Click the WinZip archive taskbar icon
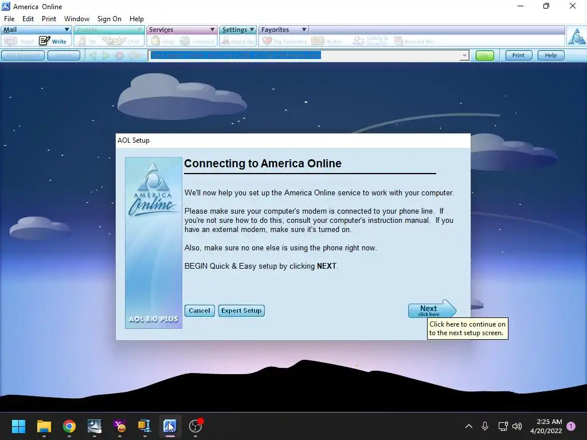This screenshot has height=440, width=587. pos(144,426)
